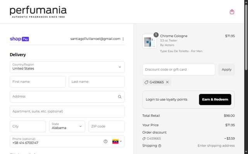Click the Chrome Cologne product name
The image size is (248, 154).
click(174, 36)
